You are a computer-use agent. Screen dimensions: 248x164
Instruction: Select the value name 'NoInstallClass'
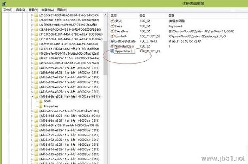tap(124, 46)
